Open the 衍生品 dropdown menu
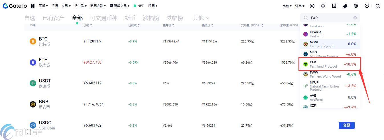This screenshot has height=140, width=384. coord(80,6)
